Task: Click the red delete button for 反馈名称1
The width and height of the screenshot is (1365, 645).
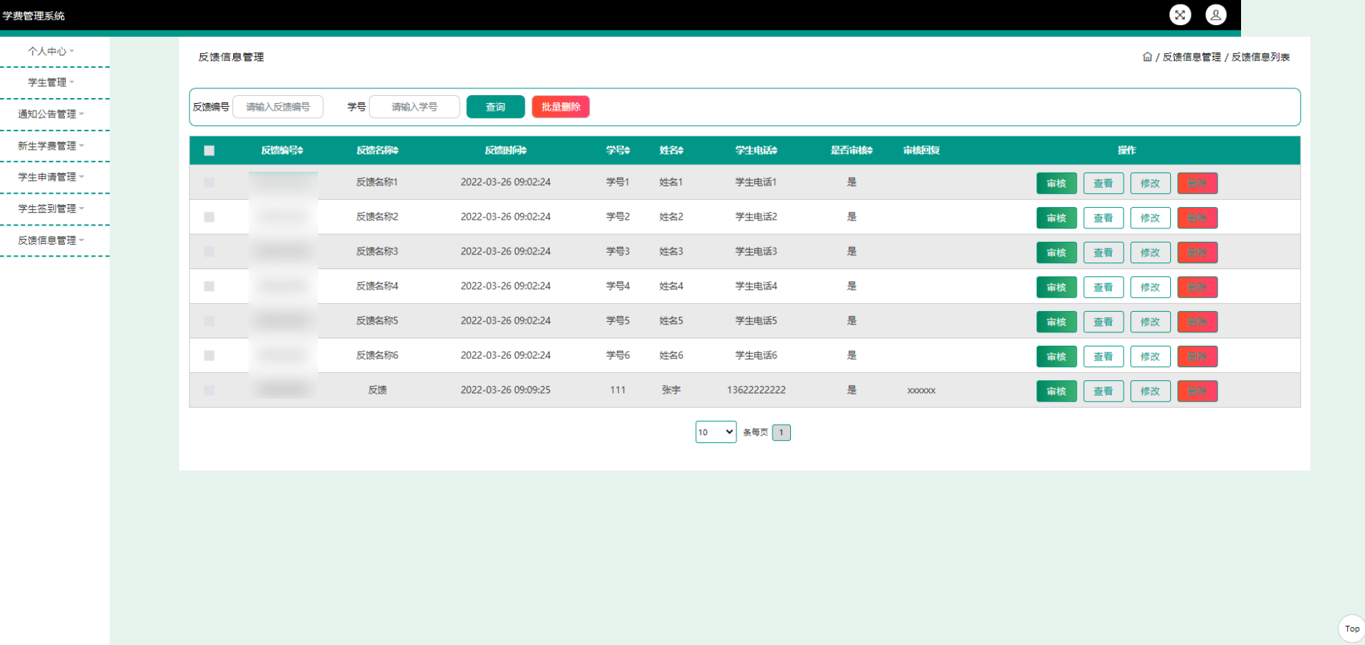Action: coord(1198,184)
